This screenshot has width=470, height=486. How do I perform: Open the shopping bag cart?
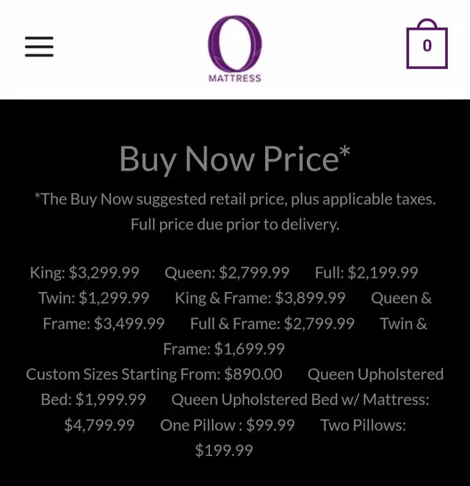coord(427,46)
